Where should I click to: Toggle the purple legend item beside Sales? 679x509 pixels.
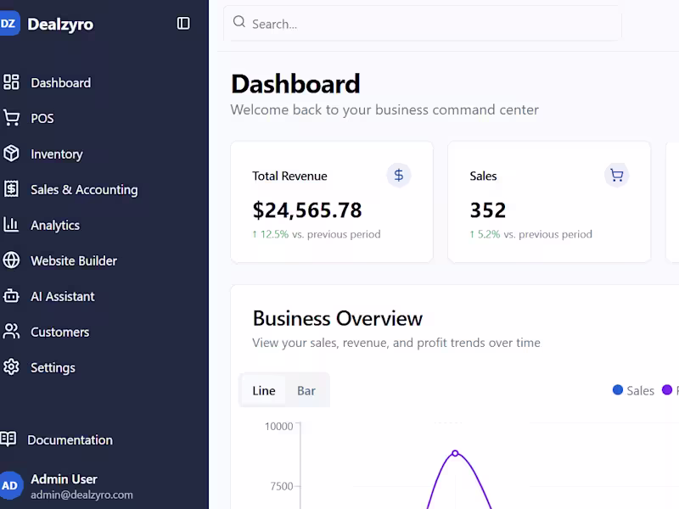tap(666, 390)
